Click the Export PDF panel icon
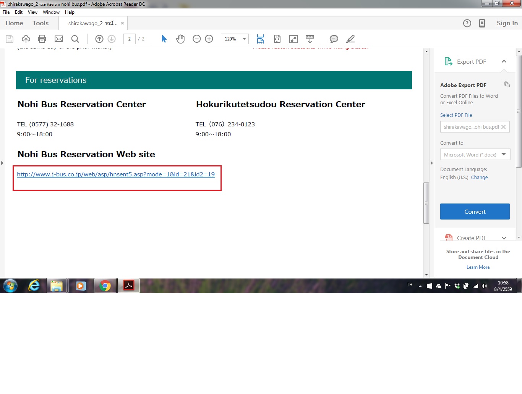The width and height of the screenshot is (522, 394). (449, 61)
